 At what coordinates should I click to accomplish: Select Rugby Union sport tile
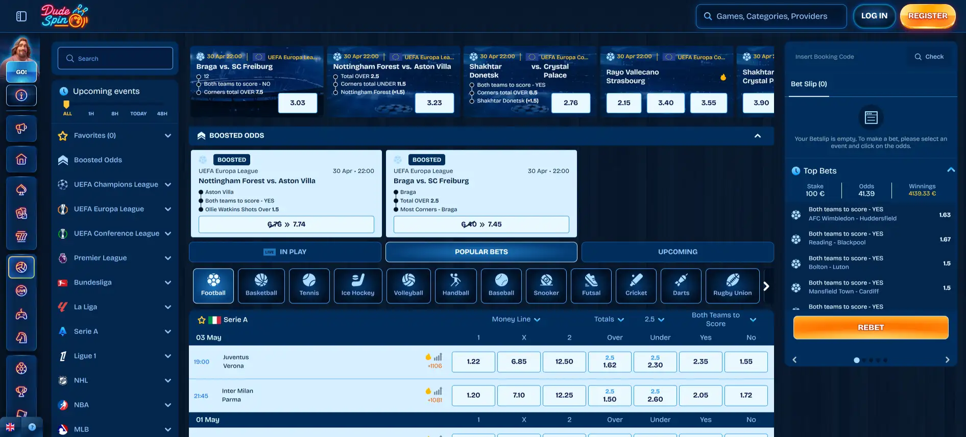click(733, 286)
